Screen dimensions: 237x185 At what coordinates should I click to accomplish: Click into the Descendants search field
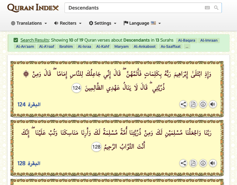(133, 8)
